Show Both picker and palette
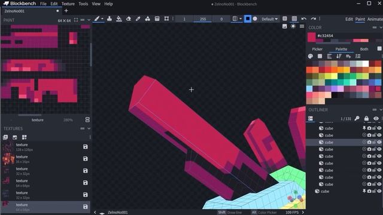383x215 pixels. point(364,49)
